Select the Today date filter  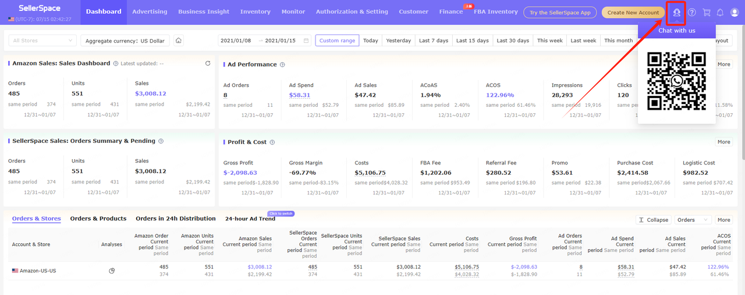tap(371, 41)
